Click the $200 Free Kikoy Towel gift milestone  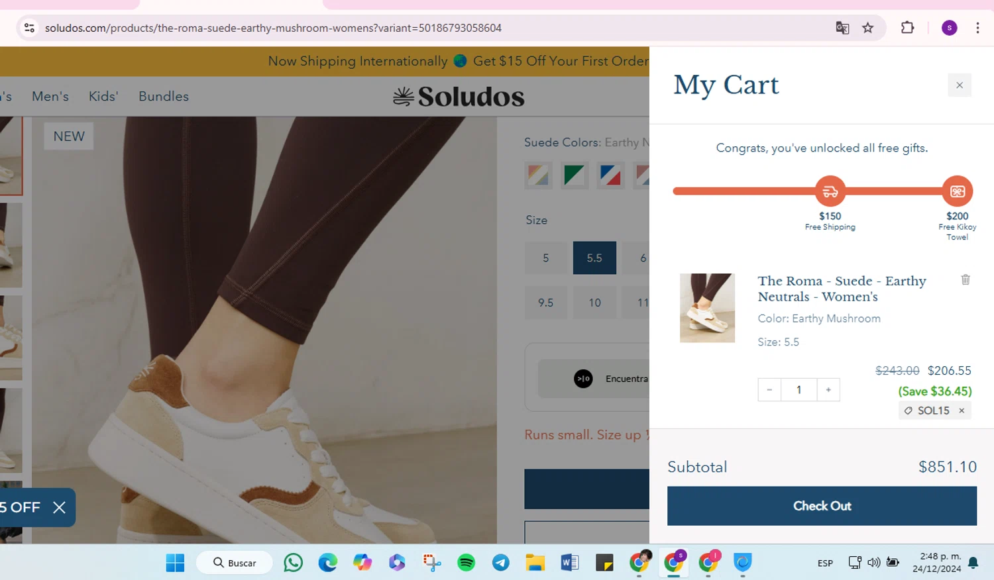[958, 191]
